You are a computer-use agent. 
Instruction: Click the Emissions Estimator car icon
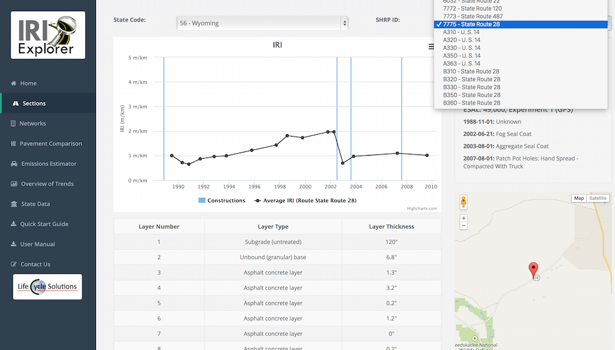(x=14, y=164)
